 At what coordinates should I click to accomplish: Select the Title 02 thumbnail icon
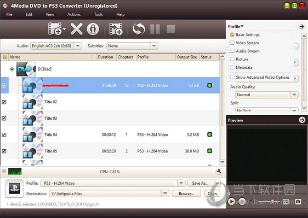(32, 102)
